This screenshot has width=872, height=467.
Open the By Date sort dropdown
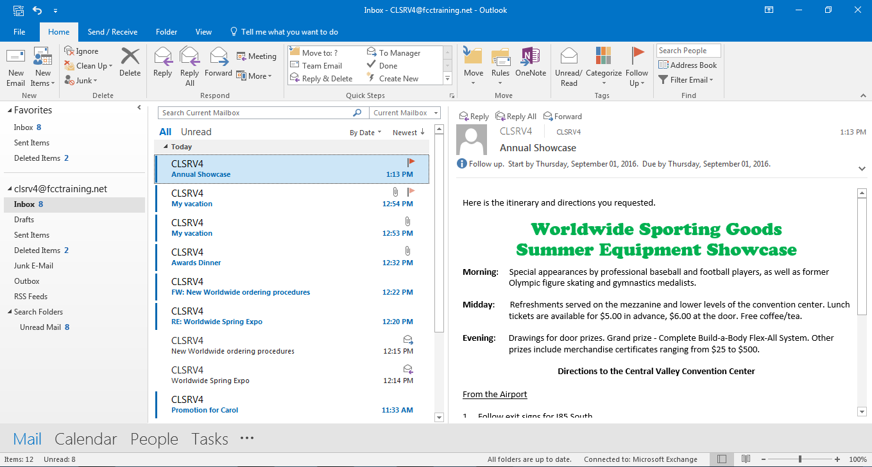point(365,133)
